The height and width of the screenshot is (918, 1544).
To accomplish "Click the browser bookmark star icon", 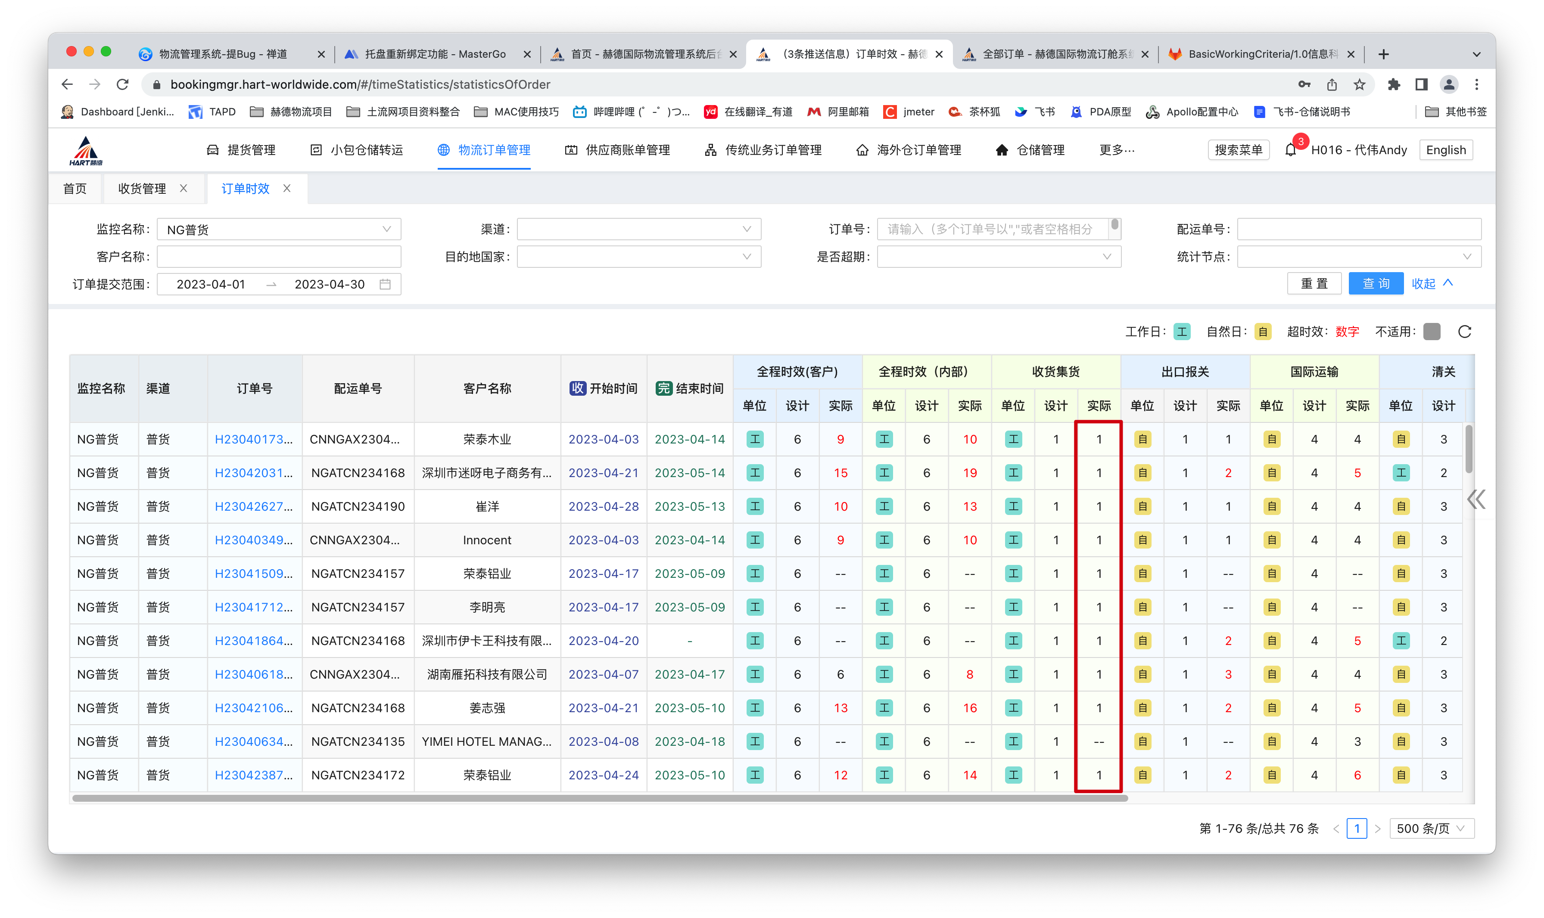I will point(1359,85).
